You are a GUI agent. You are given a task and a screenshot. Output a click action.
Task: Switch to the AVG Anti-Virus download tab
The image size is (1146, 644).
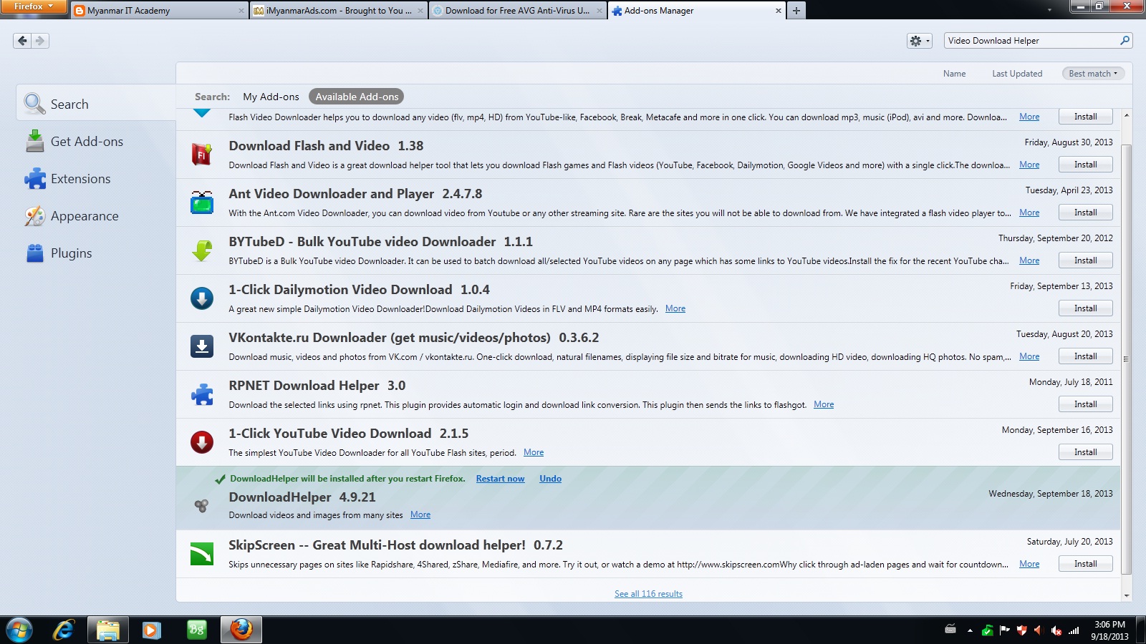coord(514,11)
